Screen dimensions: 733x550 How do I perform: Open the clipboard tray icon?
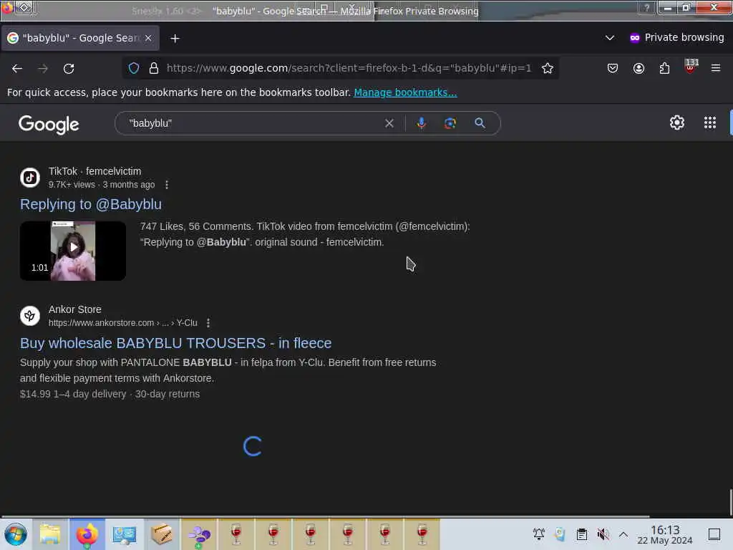[581, 534]
